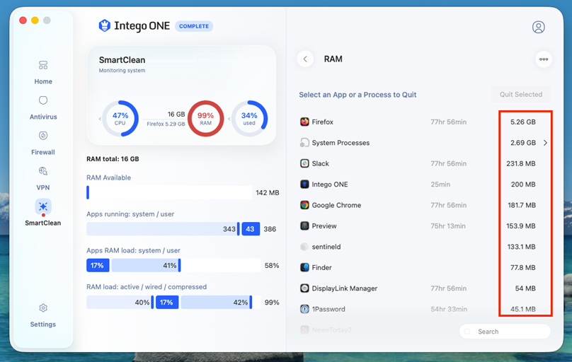
Task: Click the 43 user apps bar segment
Action: pyautogui.click(x=251, y=229)
